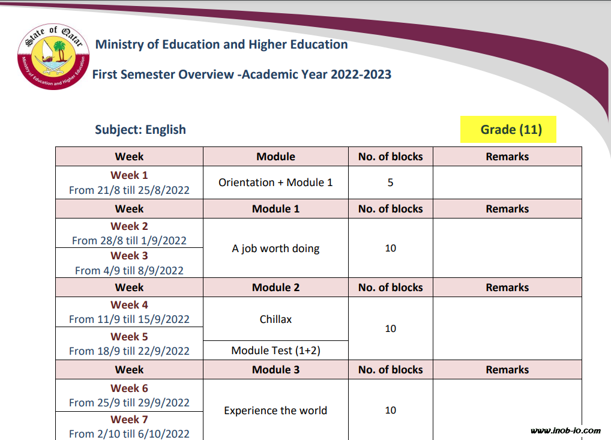Select the First Semester Overview heading
Screen dimensions: 611x440
[241, 74]
